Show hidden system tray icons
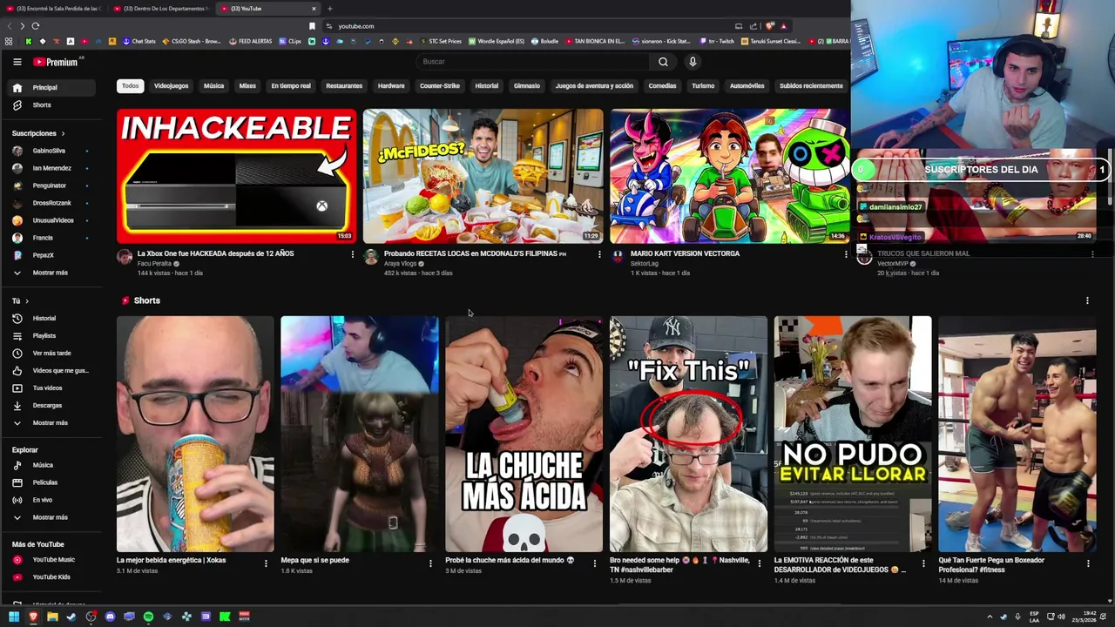The height and width of the screenshot is (627, 1115). tap(990, 617)
